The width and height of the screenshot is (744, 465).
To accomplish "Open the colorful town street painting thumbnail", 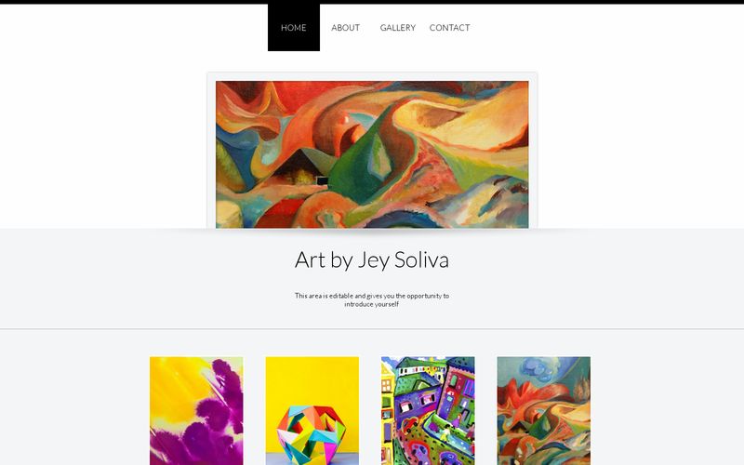I will click(428, 411).
